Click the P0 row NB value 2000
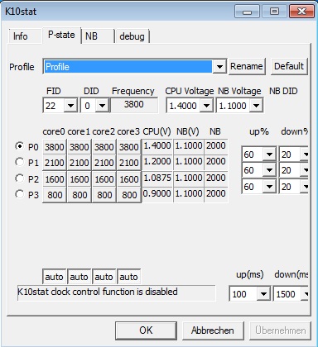Viewport: 318px width, 347px height. 216,145
